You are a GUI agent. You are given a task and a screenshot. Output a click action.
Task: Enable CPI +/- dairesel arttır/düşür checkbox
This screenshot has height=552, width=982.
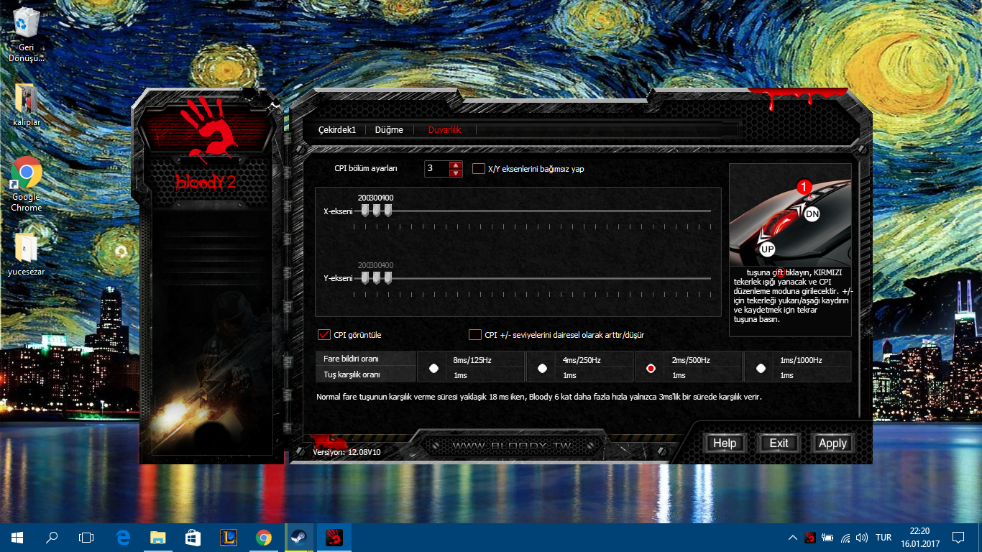pos(474,335)
